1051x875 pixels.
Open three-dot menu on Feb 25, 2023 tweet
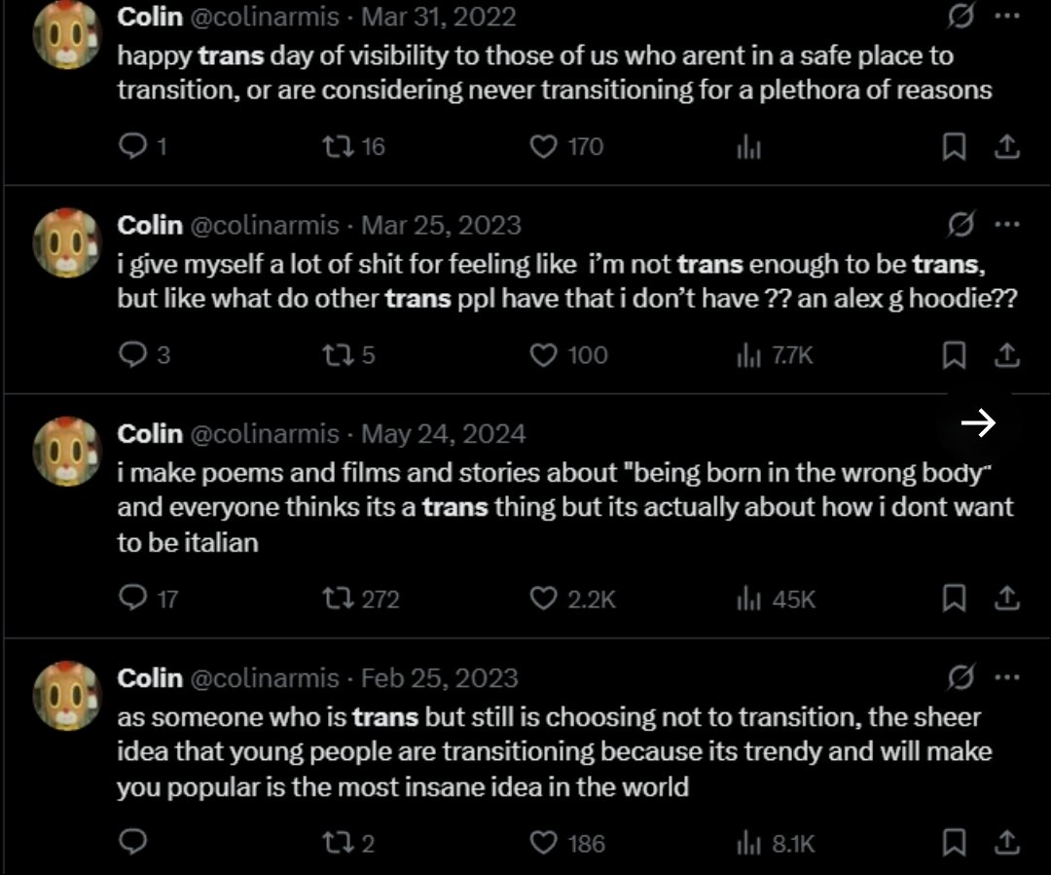tap(1007, 677)
